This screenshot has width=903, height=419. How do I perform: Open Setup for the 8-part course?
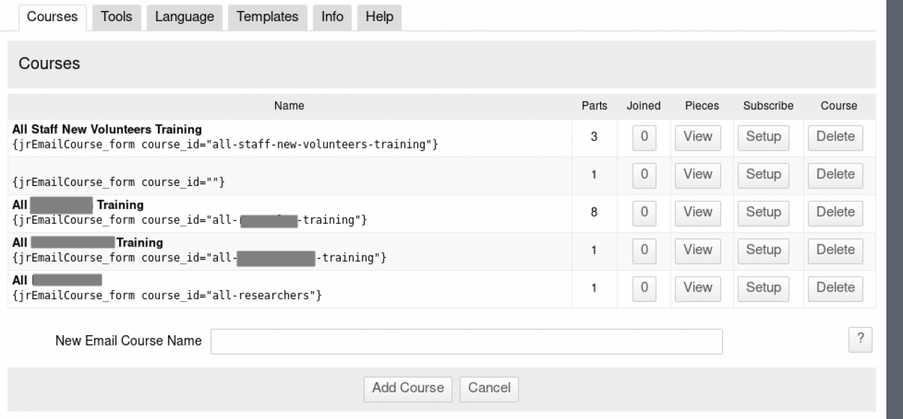coord(763,213)
